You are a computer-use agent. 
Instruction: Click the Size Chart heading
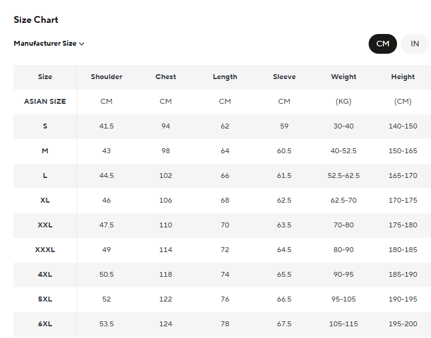(x=36, y=20)
